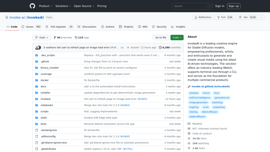Image resolution: width=270 pixels, height=152 pixels.
Task: Click the tag icon beside 115 tags
Action: 76,37
